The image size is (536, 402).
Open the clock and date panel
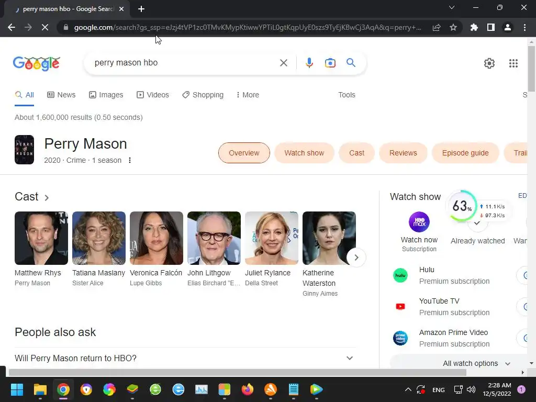coord(497,389)
